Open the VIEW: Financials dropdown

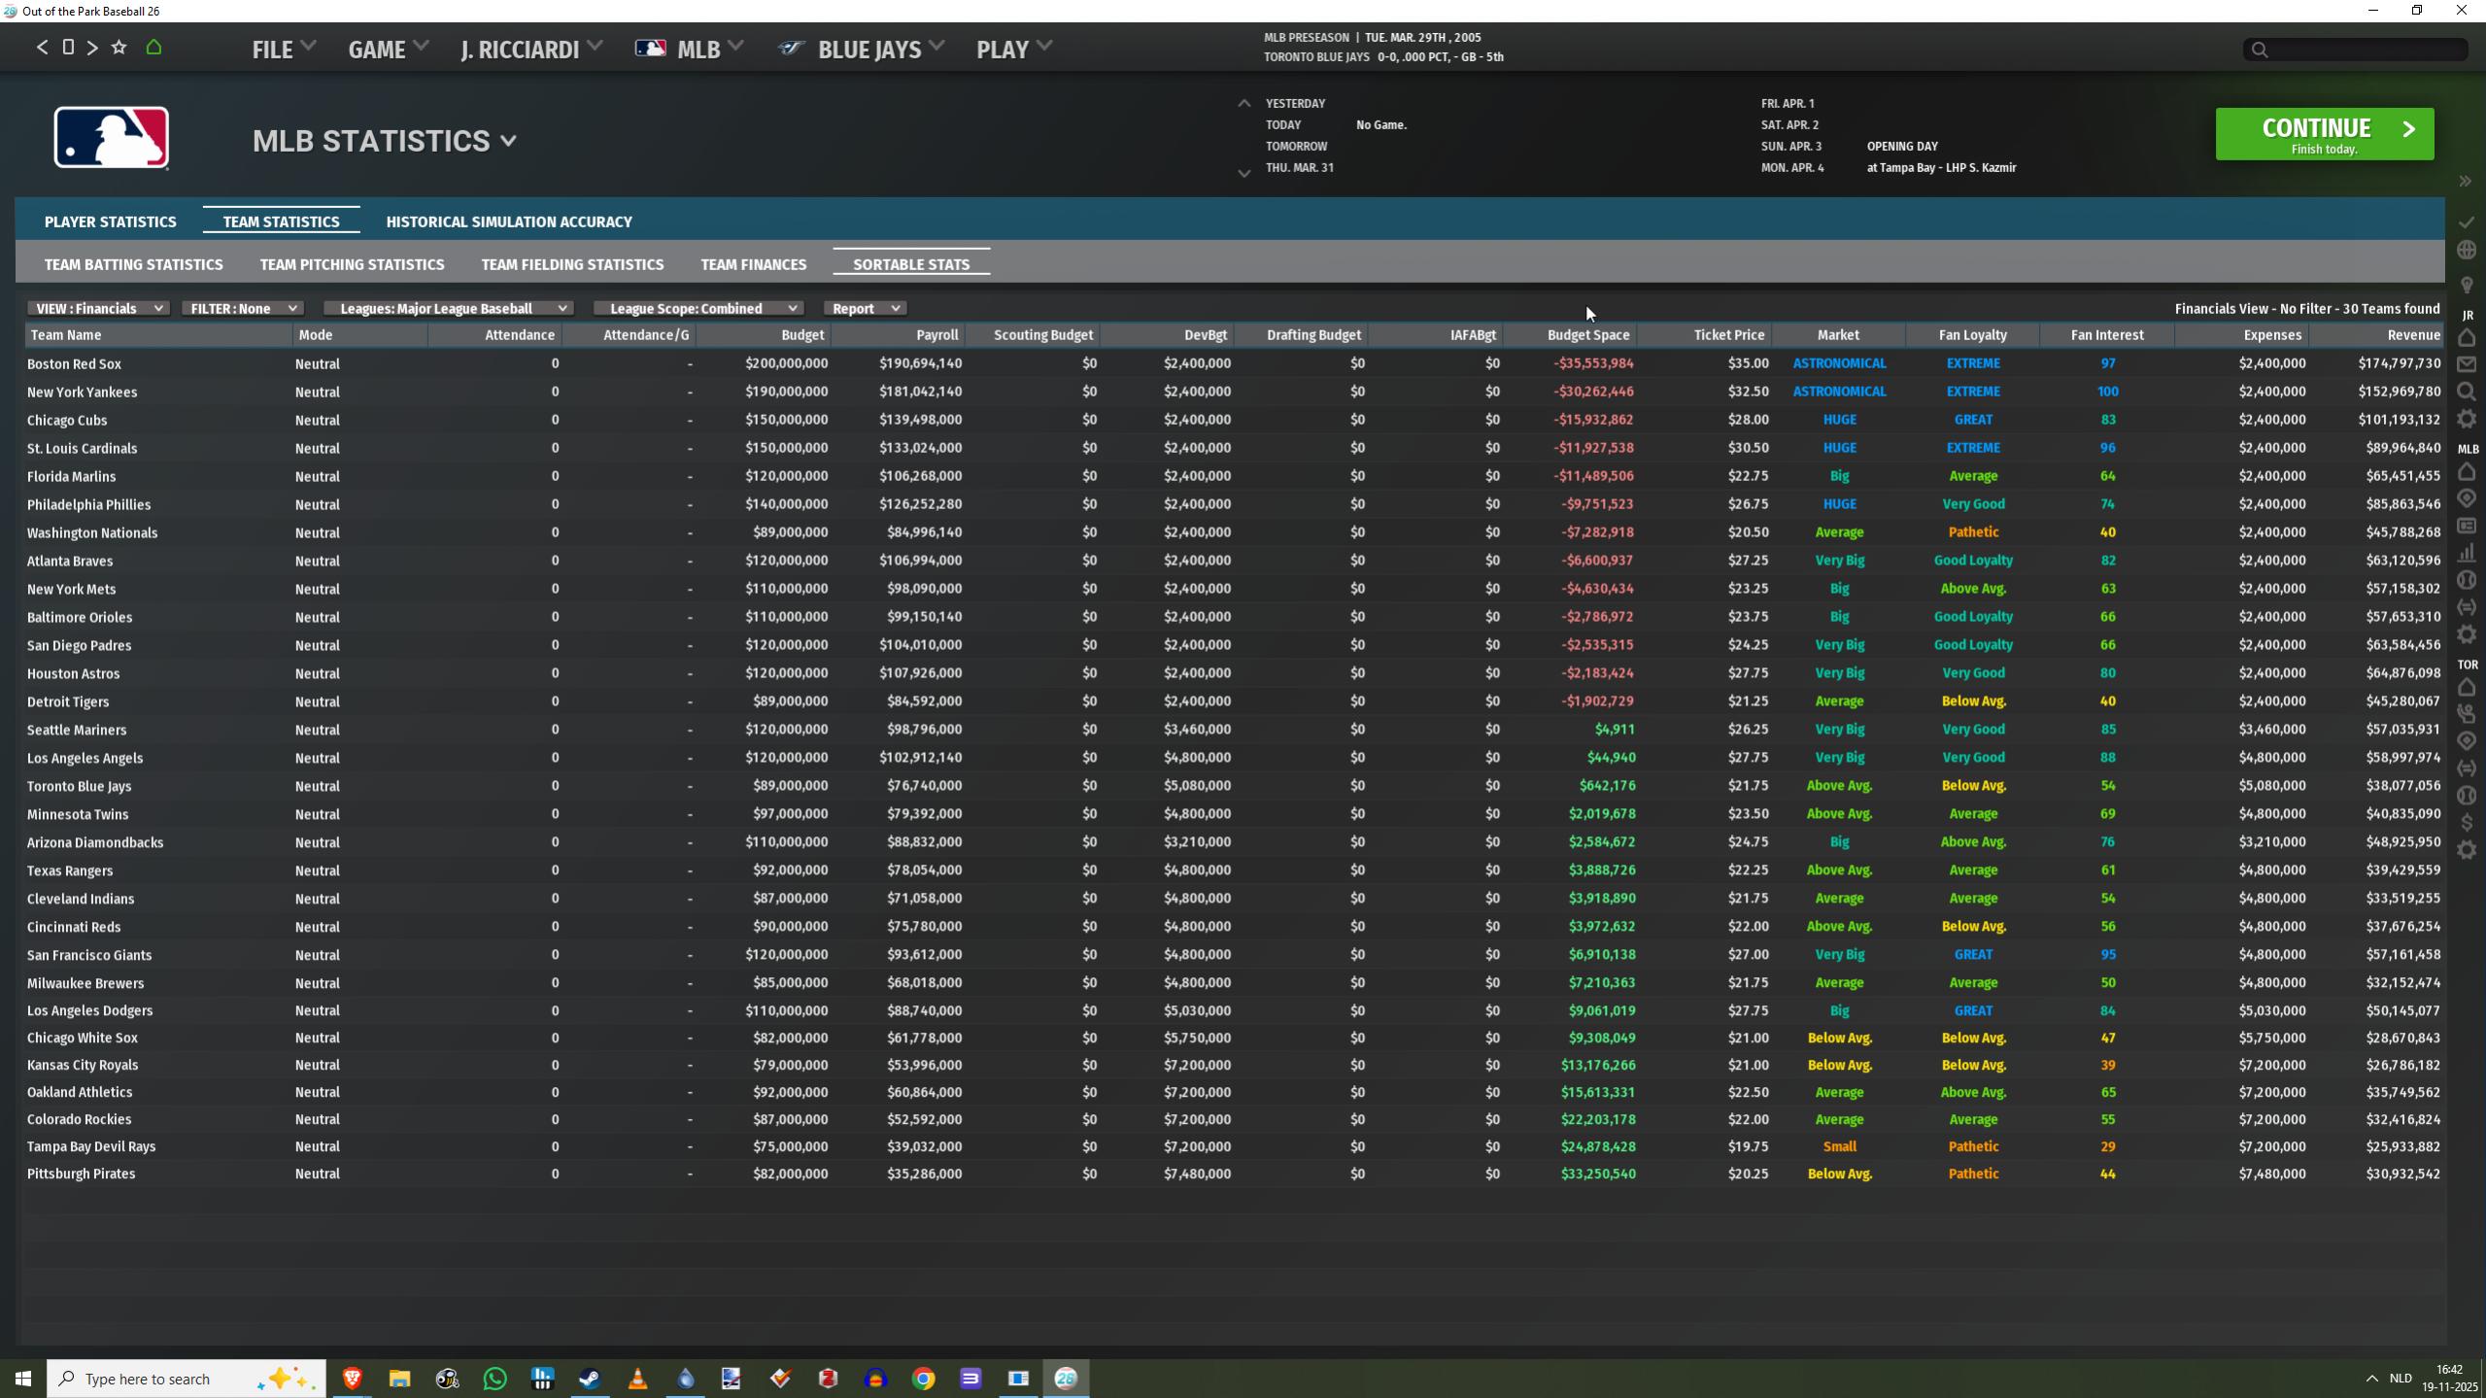pos(98,308)
